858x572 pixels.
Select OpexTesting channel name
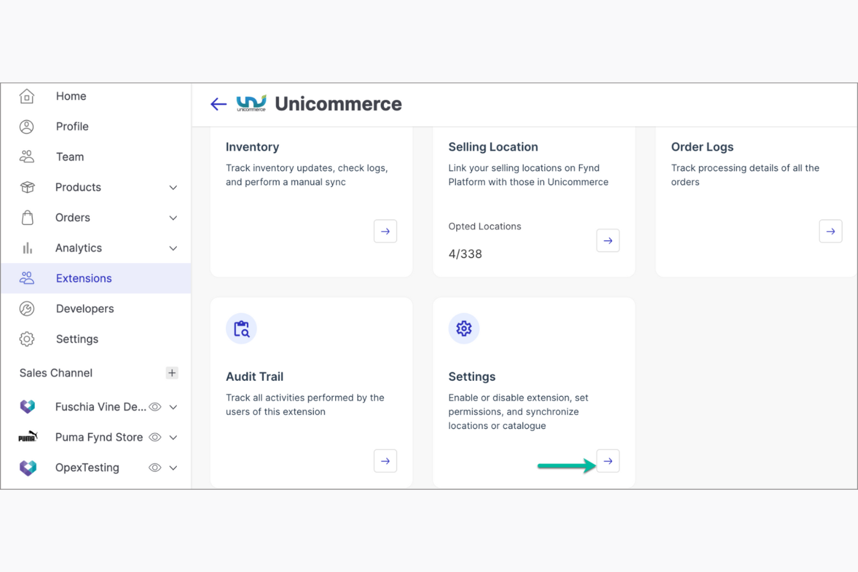[x=87, y=468]
